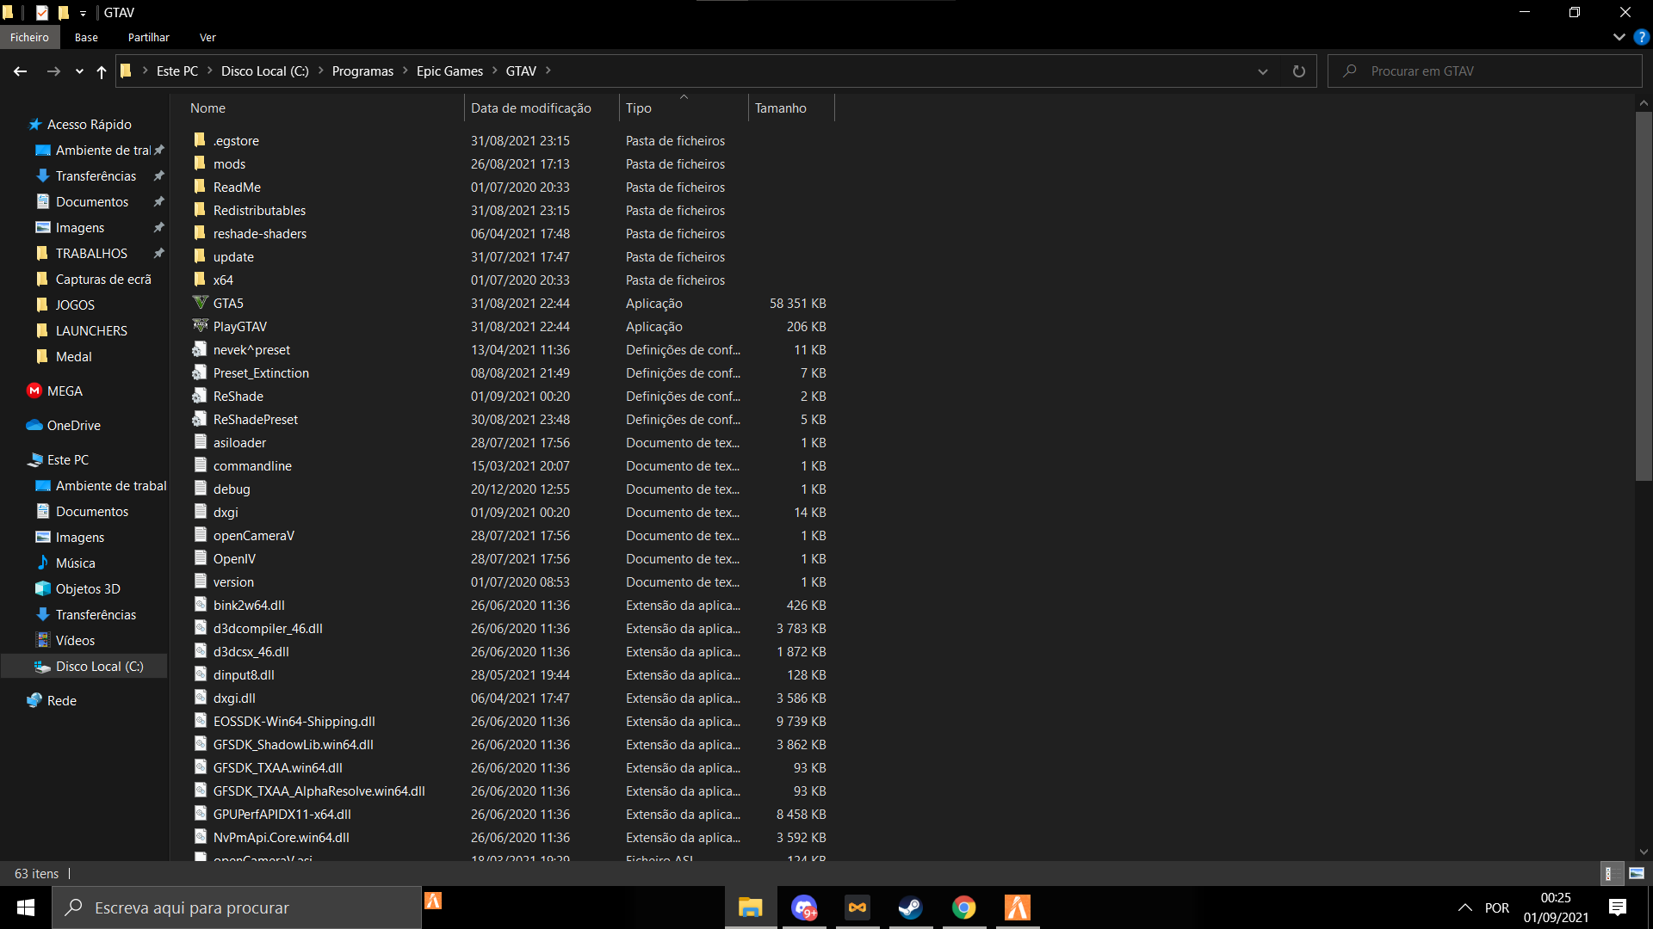Click the MEGA icon in the sidebar
Image resolution: width=1653 pixels, height=929 pixels.
[34, 391]
